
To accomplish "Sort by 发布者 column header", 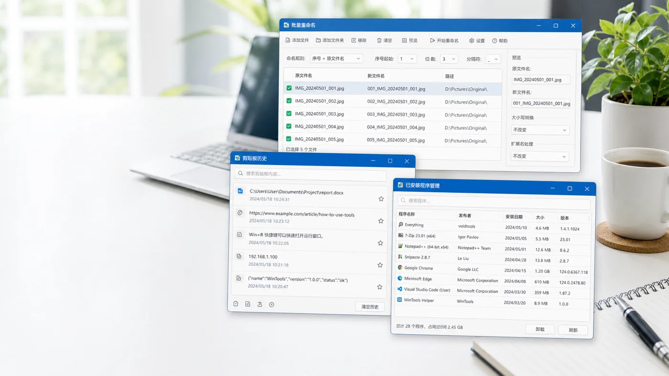I will pos(465,216).
